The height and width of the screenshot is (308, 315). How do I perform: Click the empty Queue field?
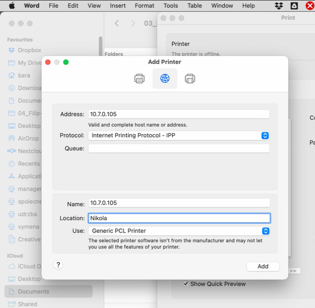click(179, 149)
